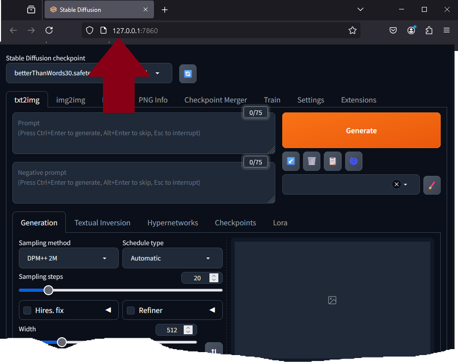The image size is (458, 362).
Task: Switch to the PNG Info tab
Action: point(153,100)
